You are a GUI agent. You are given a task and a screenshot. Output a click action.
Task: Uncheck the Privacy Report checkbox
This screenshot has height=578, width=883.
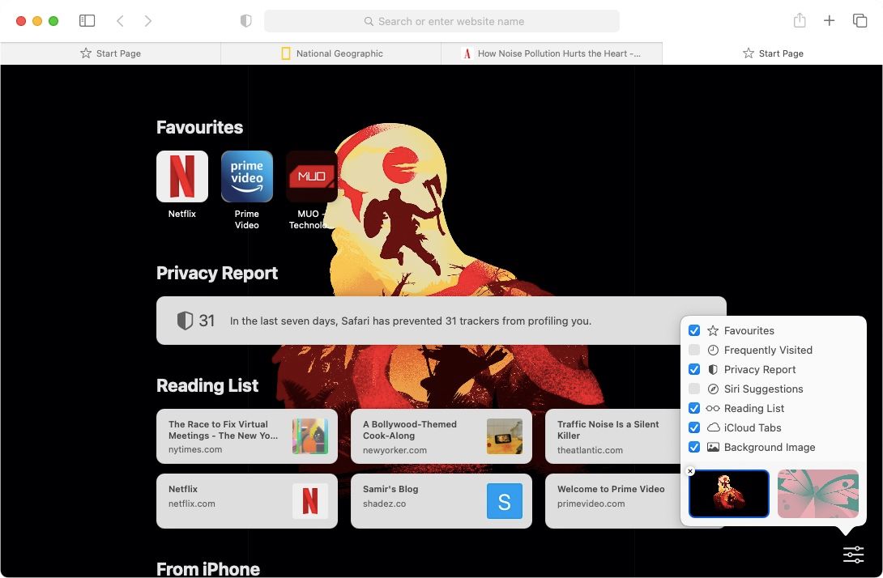tap(693, 369)
